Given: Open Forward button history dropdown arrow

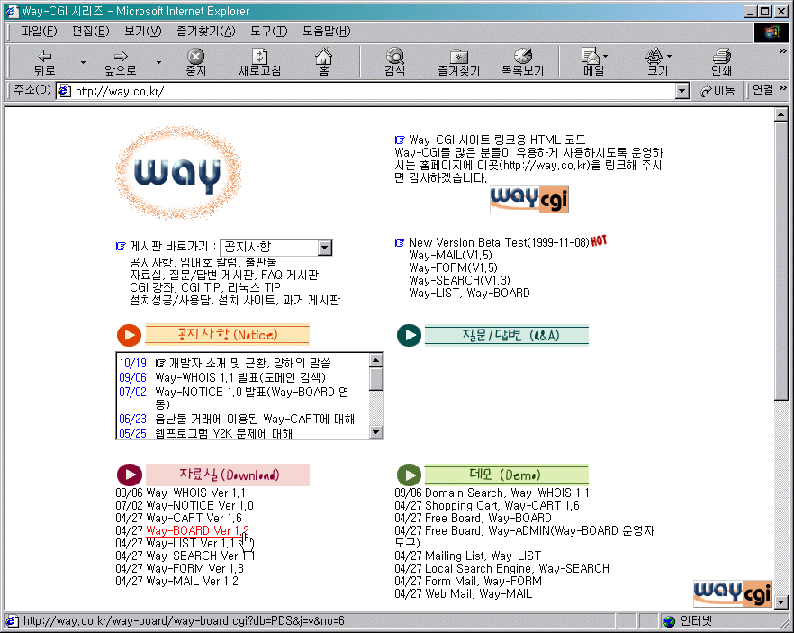Looking at the screenshot, I should [x=158, y=62].
